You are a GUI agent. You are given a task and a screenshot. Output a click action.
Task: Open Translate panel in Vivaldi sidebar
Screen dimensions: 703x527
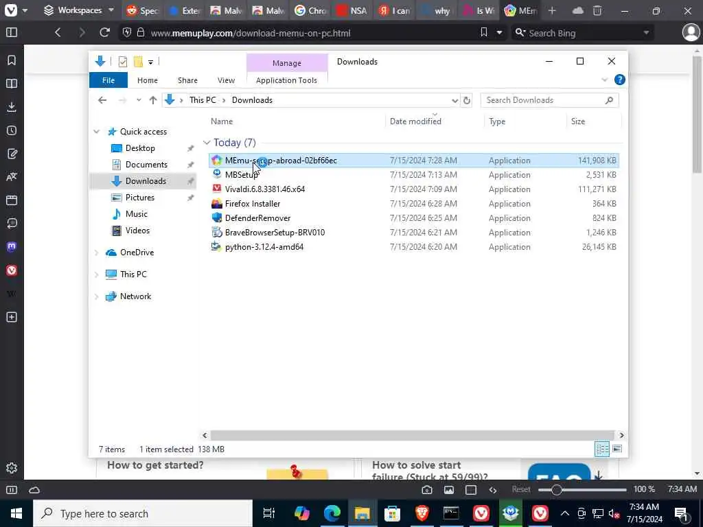click(x=12, y=176)
